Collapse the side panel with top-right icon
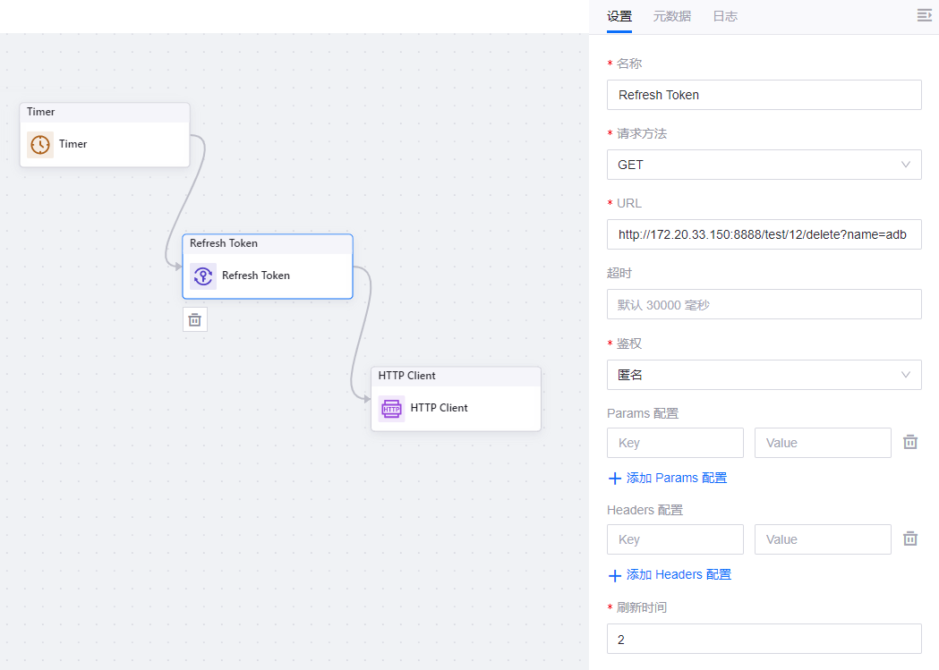The image size is (939, 670). [925, 15]
